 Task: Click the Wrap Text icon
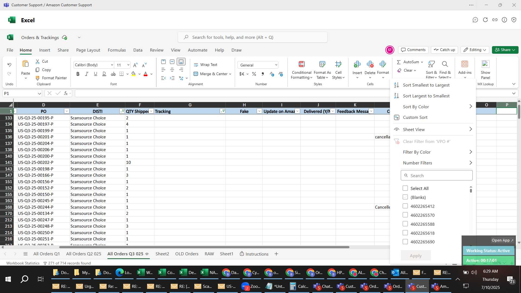(x=196, y=65)
